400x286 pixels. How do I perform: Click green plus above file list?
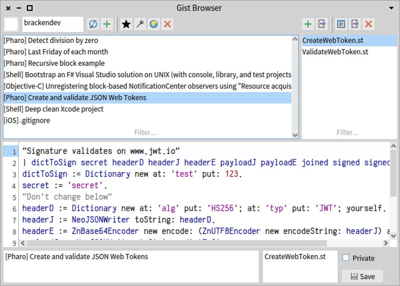tap(308, 24)
